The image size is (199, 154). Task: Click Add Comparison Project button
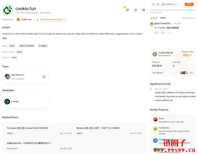(50, 20)
